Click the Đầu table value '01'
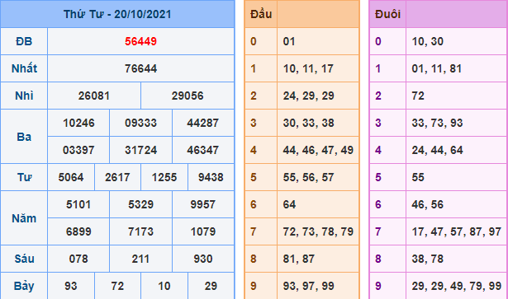 (289, 41)
